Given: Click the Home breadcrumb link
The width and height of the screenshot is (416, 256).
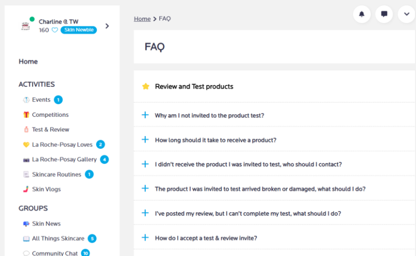Looking at the screenshot, I should [142, 19].
